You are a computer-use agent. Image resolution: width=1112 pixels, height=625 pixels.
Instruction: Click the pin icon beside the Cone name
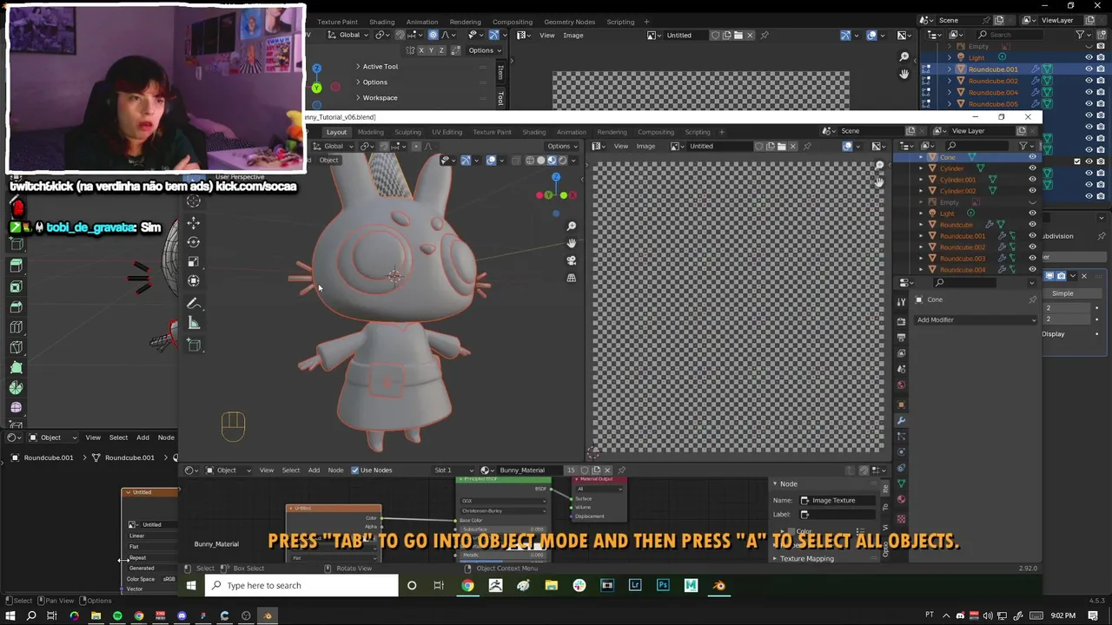[x=1032, y=299]
